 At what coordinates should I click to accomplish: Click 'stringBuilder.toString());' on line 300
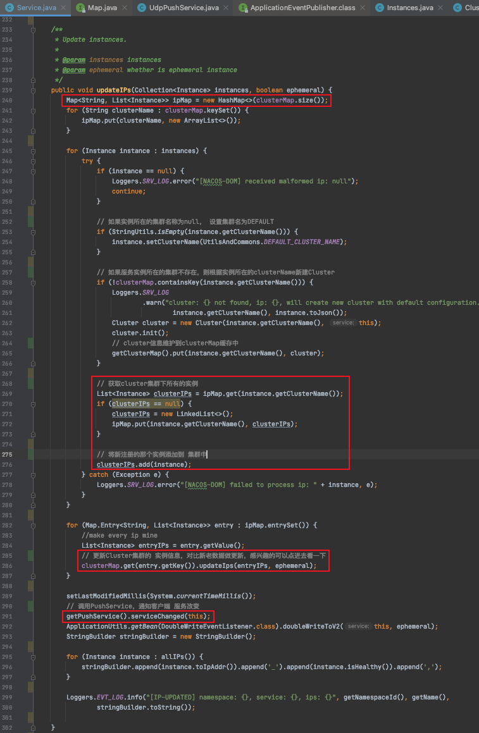tap(146, 707)
